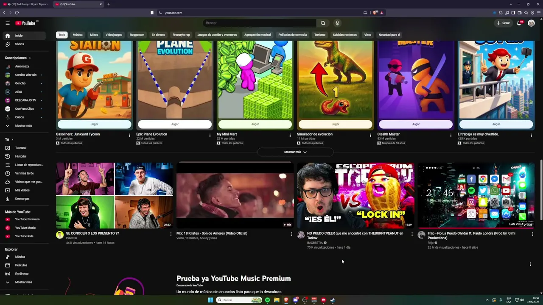Select the Videojuegos filter chip
Image resolution: width=543 pixels, height=305 pixels.
point(114,35)
